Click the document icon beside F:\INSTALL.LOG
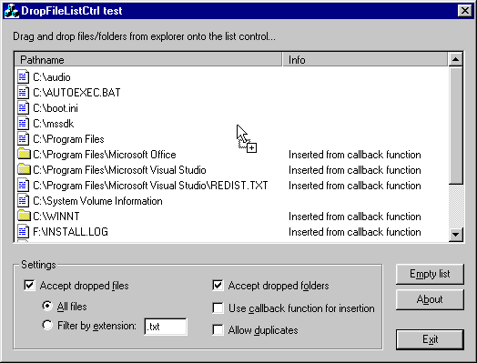 [23, 232]
